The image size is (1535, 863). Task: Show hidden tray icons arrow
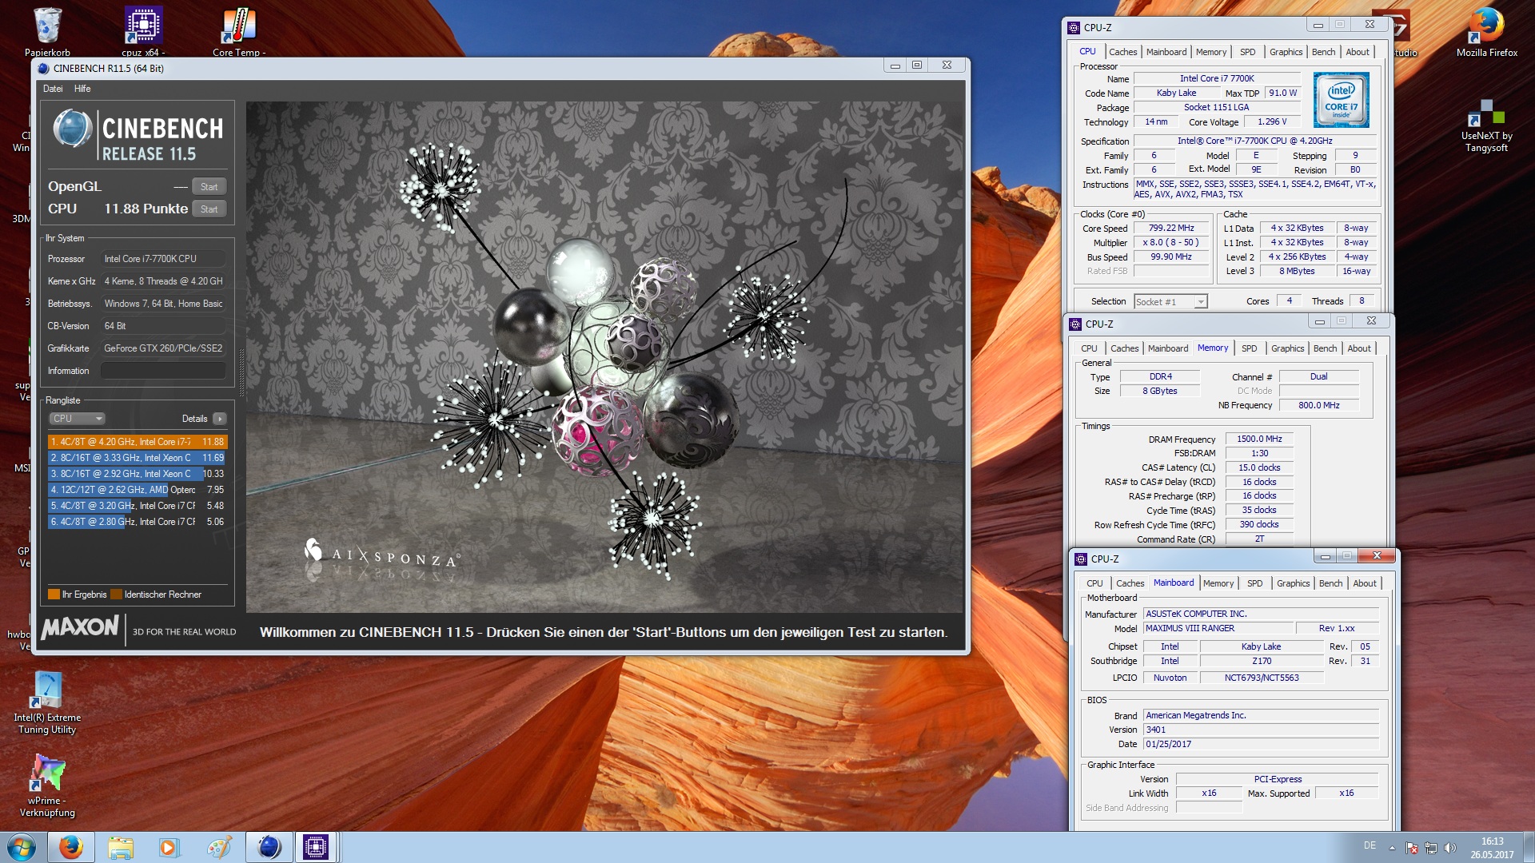tap(1392, 848)
